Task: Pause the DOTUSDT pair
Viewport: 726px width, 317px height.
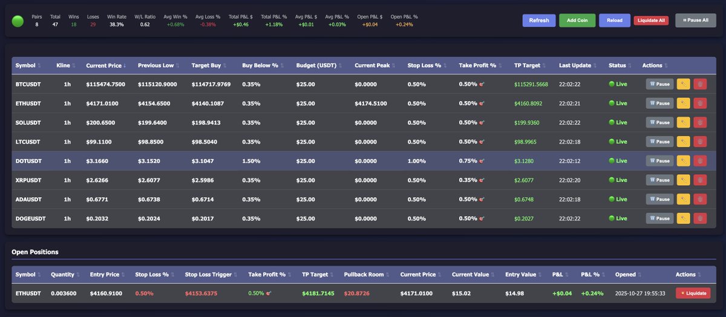Action: pos(659,161)
